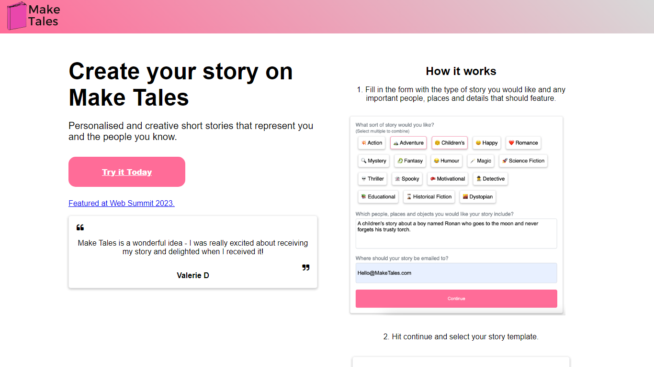Screen dimensions: 654x367
Task: Pick the Science Fiction rocket chip
Action: tap(523, 161)
